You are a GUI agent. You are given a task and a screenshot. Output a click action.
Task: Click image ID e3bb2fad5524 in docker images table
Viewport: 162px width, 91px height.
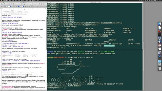click(91, 30)
